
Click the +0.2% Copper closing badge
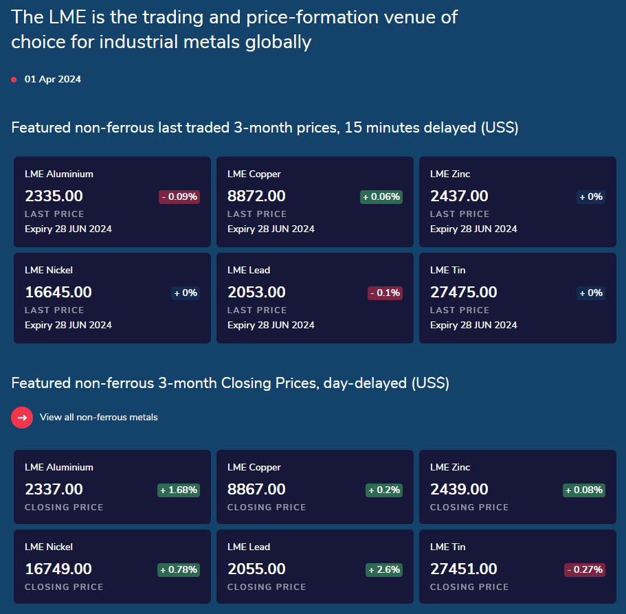click(x=384, y=490)
